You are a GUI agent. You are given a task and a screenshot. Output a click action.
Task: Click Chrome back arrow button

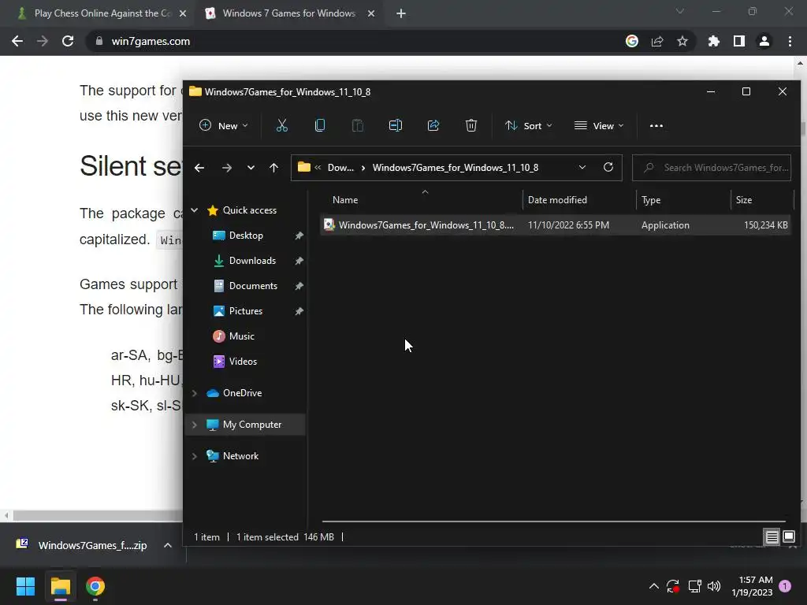[x=17, y=41]
